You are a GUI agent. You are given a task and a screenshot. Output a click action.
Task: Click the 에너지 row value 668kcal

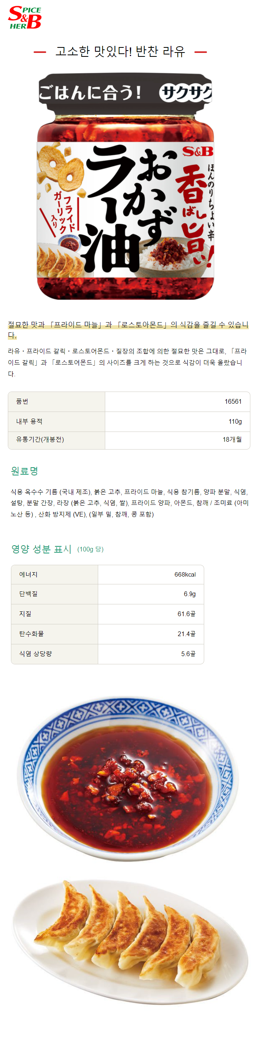coord(185,574)
